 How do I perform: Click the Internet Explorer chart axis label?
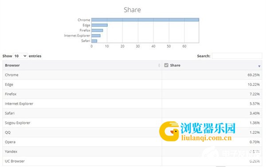tap(77, 35)
